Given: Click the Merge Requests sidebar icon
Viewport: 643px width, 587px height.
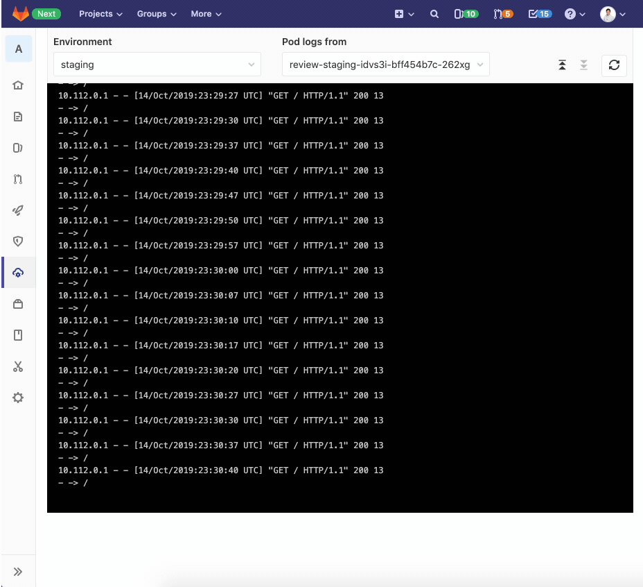Looking at the screenshot, I should point(17,179).
